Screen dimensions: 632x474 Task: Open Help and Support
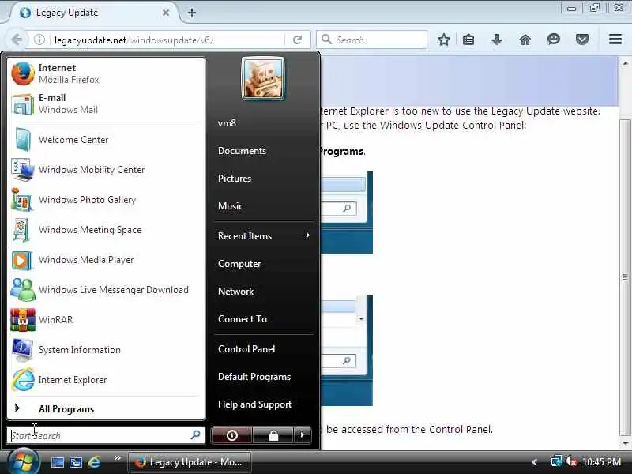(254, 404)
